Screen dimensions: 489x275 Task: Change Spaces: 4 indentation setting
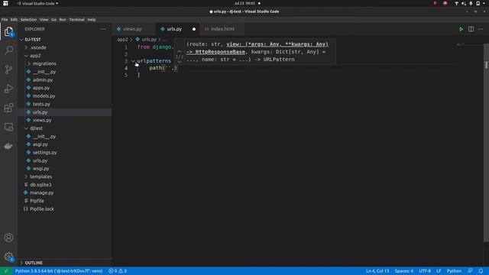[404, 271]
